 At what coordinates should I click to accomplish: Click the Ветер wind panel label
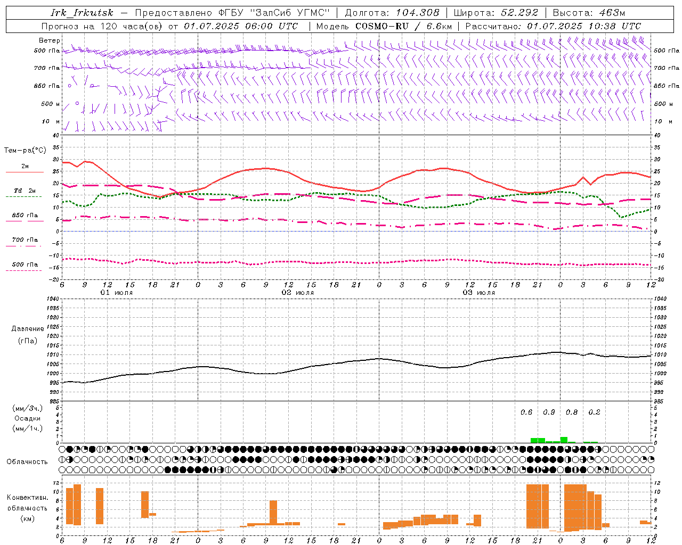tap(50, 40)
